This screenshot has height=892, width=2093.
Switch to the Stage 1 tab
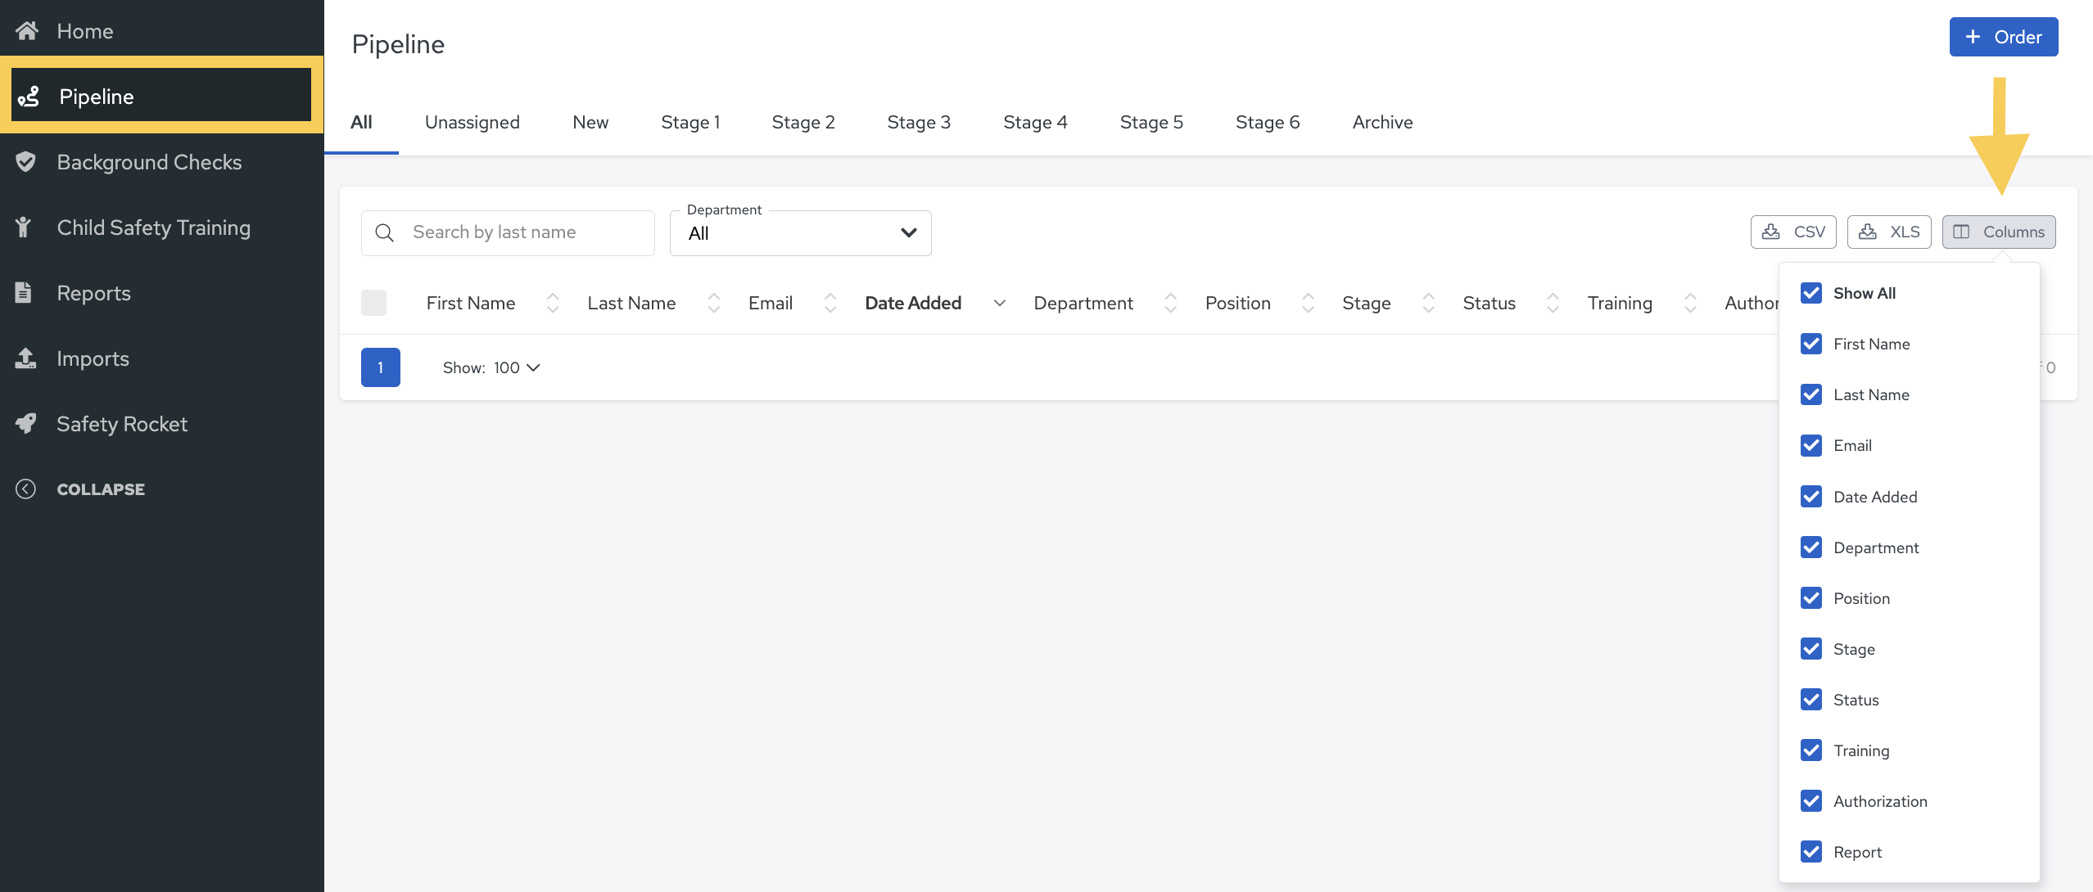tap(690, 123)
